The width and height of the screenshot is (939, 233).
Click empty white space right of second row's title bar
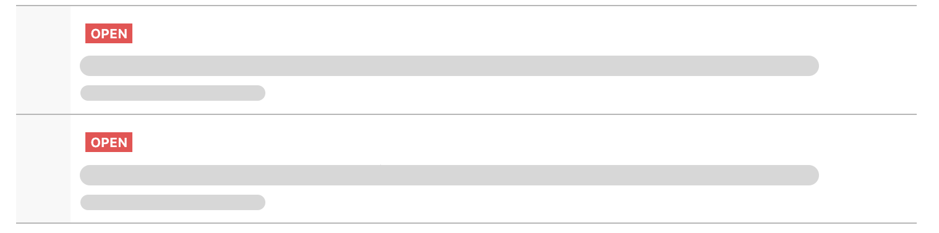pyautogui.click(x=867, y=175)
